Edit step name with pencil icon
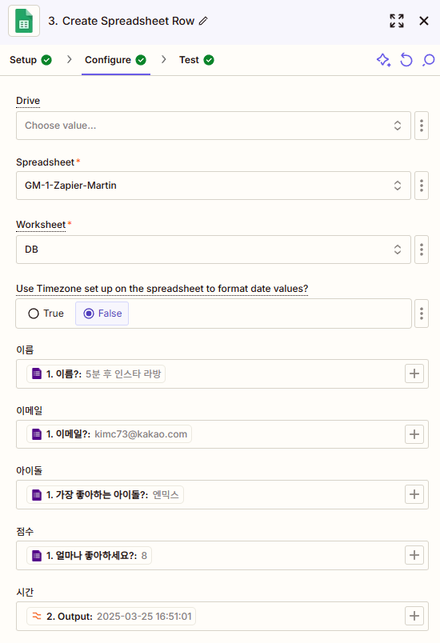The height and width of the screenshot is (643, 440). [203, 21]
